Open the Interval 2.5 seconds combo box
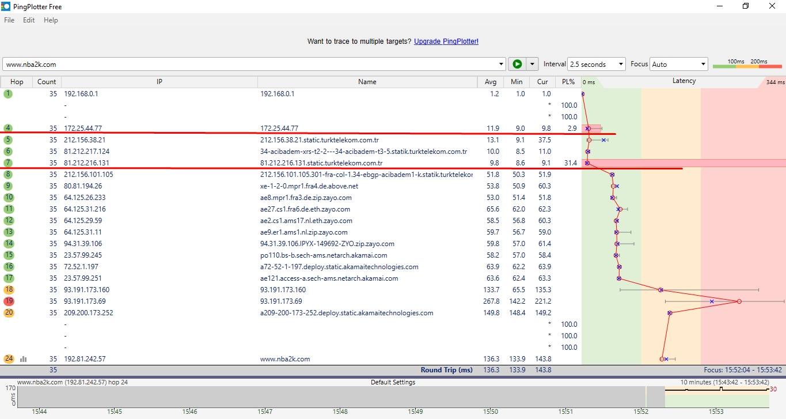786x419 pixels. pos(597,64)
